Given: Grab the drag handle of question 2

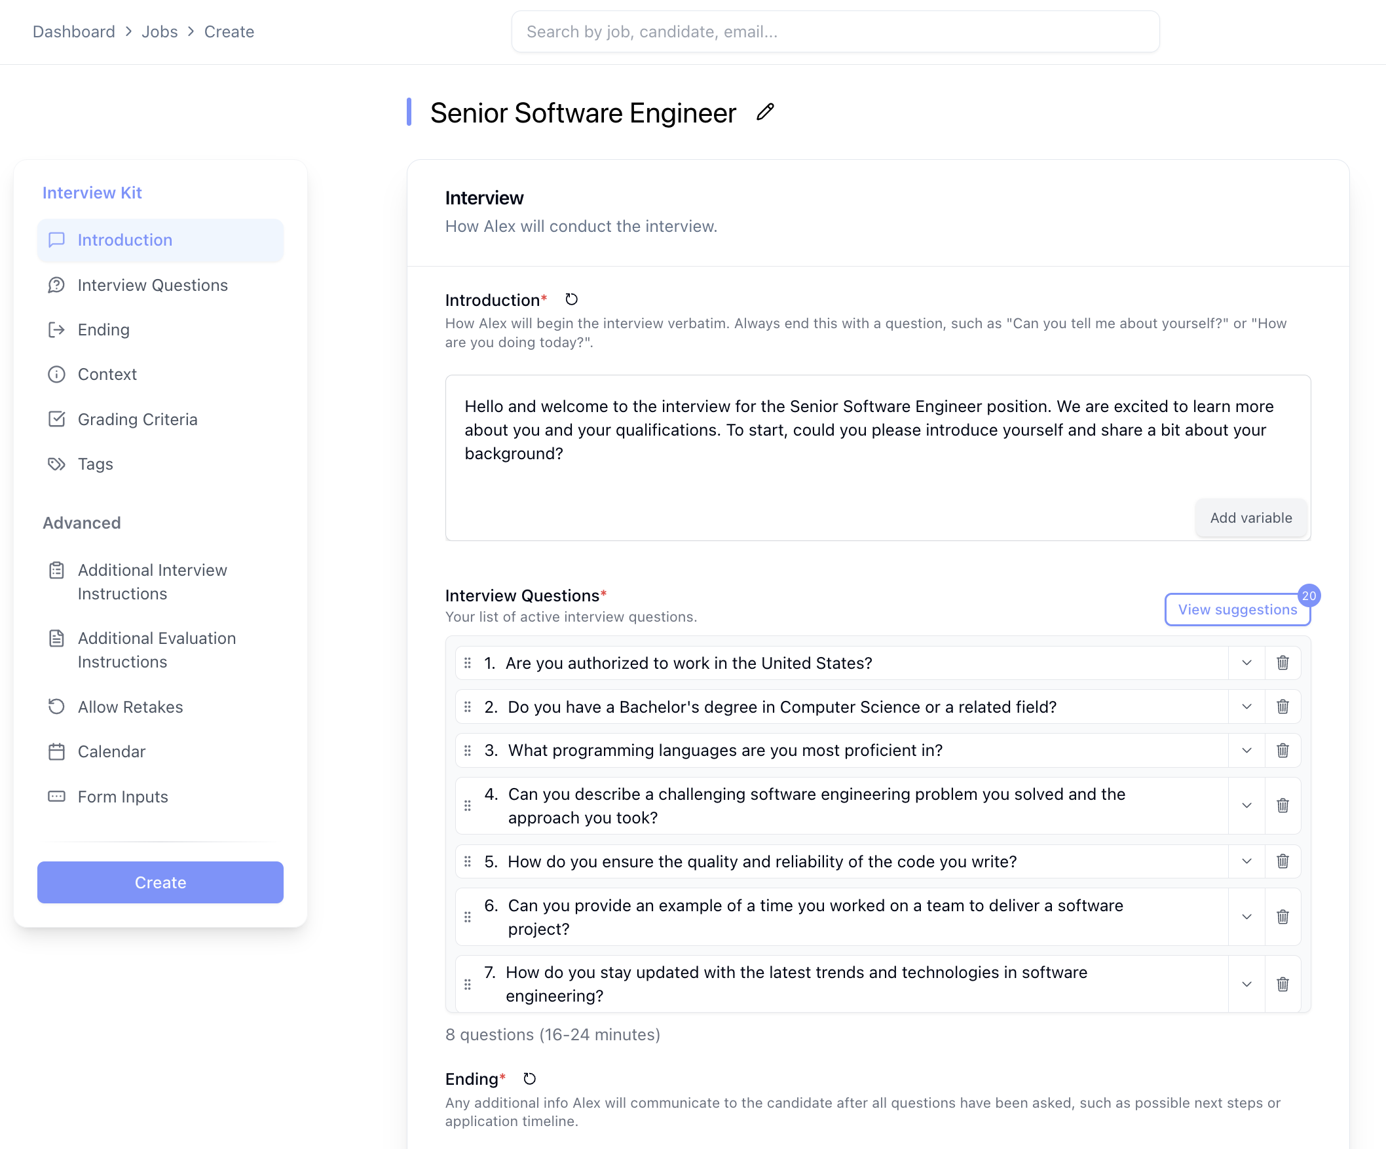Looking at the screenshot, I should (x=468, y=707).
